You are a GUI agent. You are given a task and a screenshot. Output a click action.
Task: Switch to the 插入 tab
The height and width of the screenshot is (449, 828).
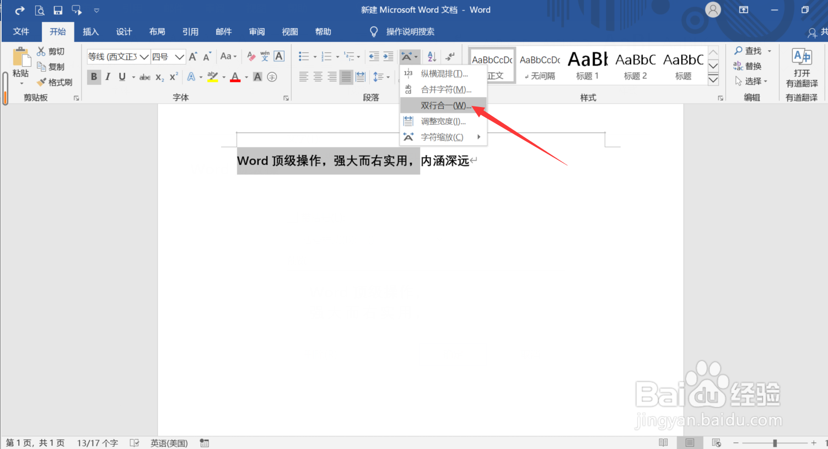[x=90, y=31]
